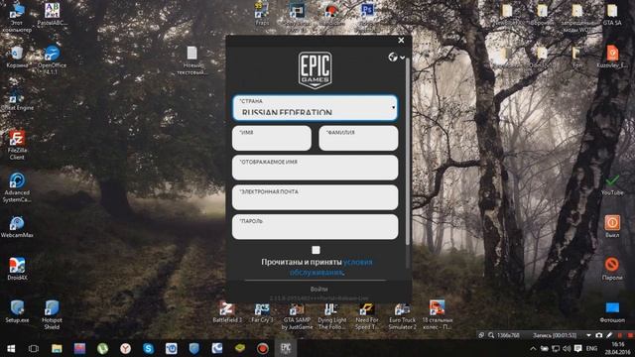Launch the WebcamMax shortcut
Screen dimensions: 635x357
tap(17, 227)
